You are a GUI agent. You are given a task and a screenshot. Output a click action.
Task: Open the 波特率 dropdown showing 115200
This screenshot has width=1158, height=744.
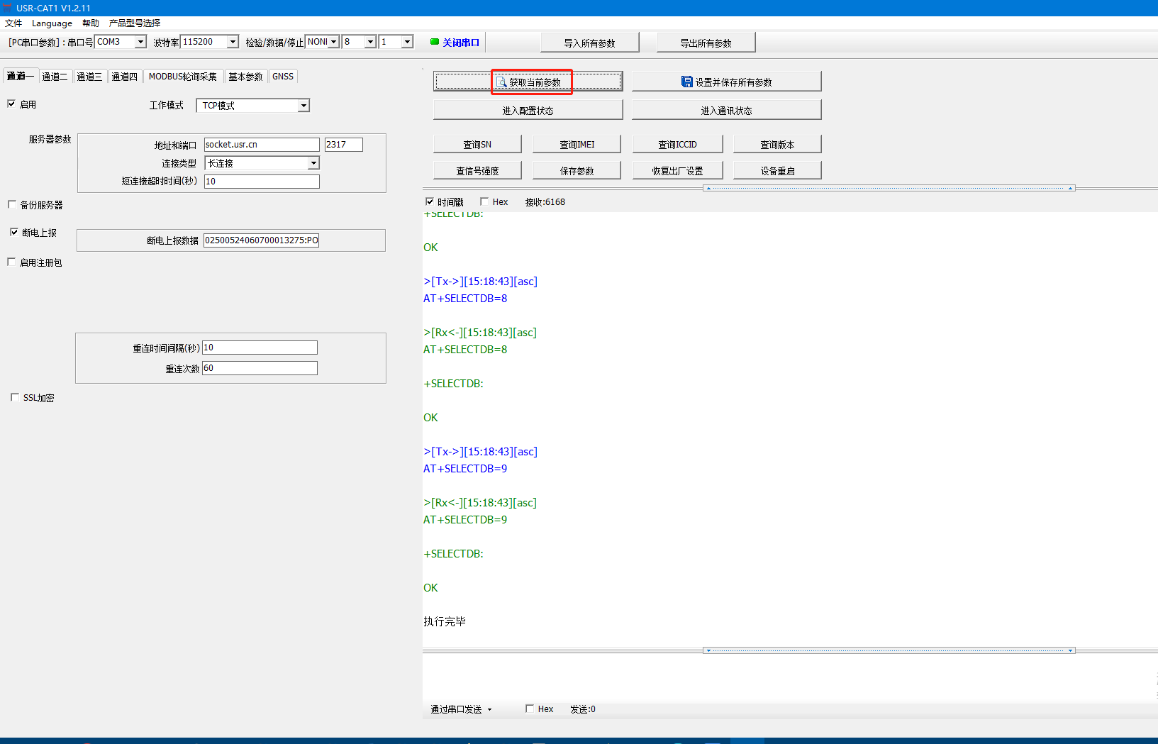[x=233, y=42]
